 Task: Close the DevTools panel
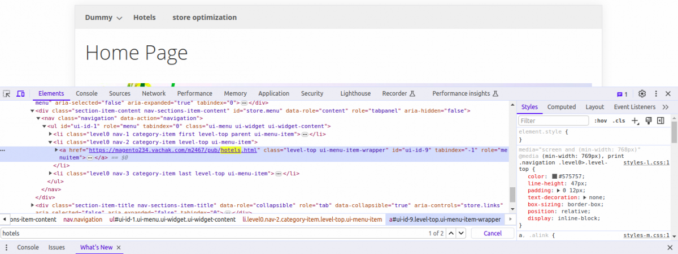pyautogui.click(x=668, y=94)
